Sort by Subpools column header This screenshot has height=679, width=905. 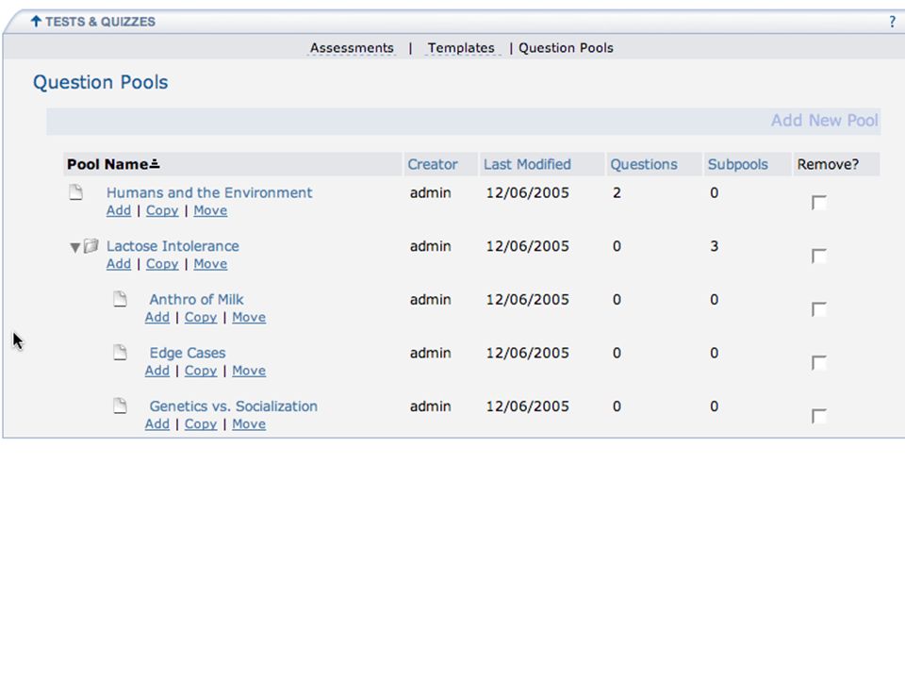(737, 164)
